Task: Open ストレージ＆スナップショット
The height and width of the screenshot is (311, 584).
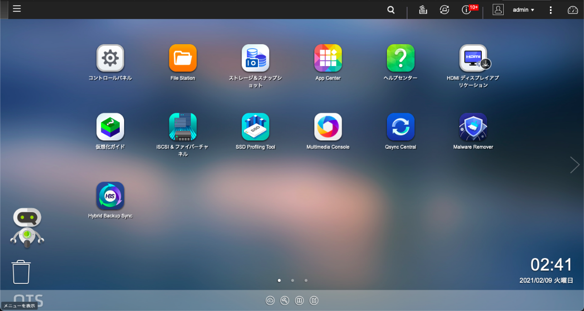Action: 255,58
